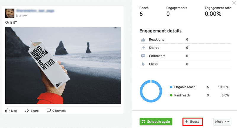Viewport: 237px width, 128px height.
Task: Click the Shares arrow icon in details
Action: [143, 48]
